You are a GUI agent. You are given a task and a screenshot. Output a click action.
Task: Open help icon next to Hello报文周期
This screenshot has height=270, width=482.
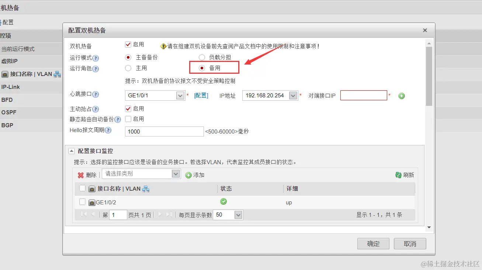click(108, 130)
